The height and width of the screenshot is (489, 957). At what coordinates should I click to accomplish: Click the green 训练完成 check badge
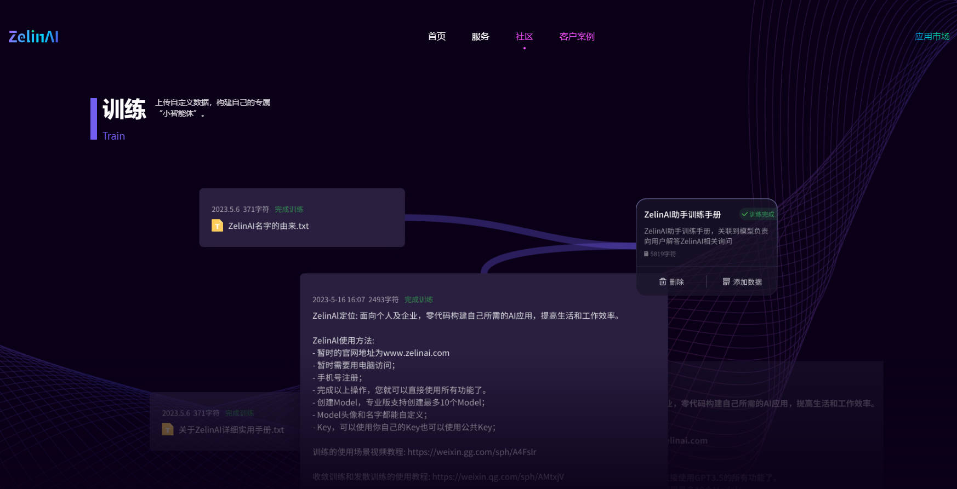tap(757, 214)
